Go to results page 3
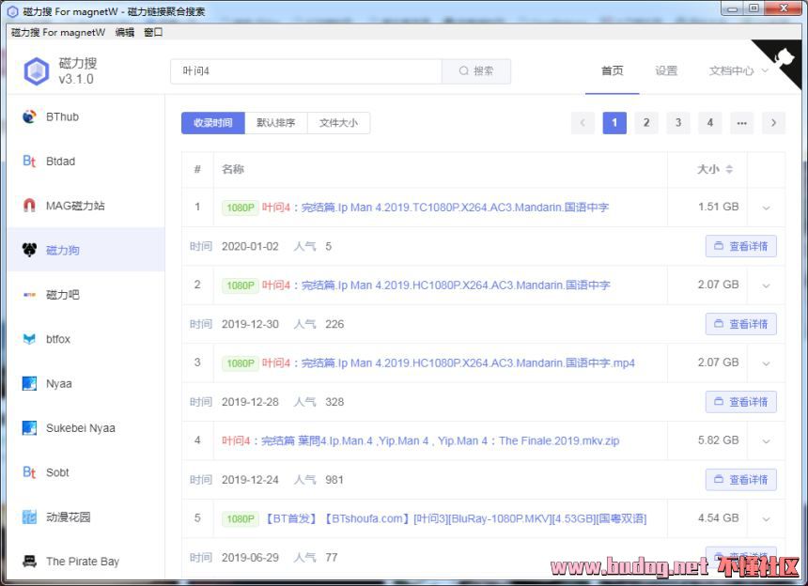 [678, 123]
